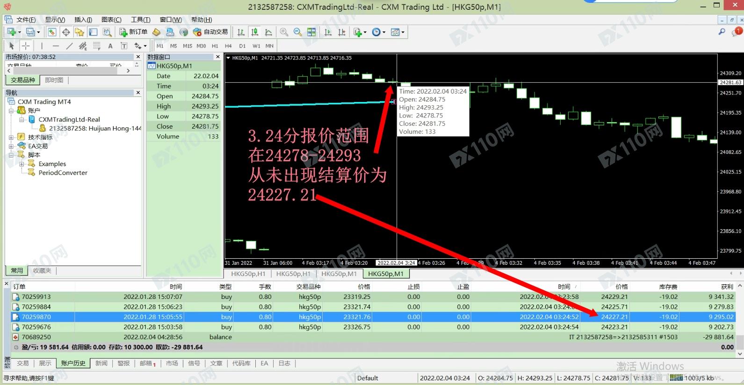Open the periods clock dropdown
Screen dimensions: 744x385
point(379,32)
